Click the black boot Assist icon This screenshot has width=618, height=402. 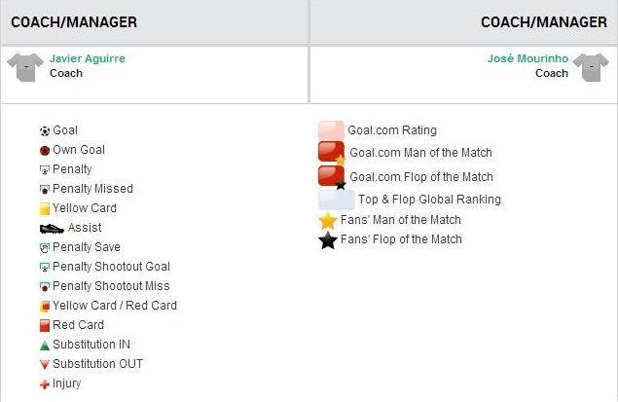pyautogui.click(x=52, y=228)
